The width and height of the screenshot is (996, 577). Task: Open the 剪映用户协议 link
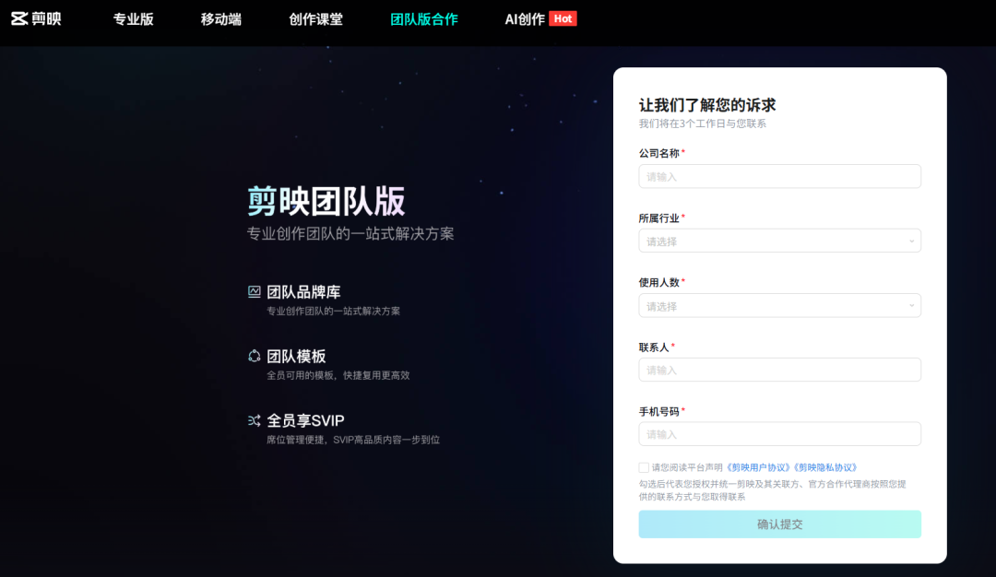758,468
